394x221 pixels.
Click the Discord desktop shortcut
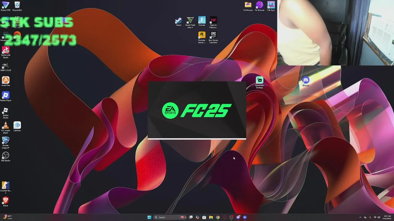306,81
